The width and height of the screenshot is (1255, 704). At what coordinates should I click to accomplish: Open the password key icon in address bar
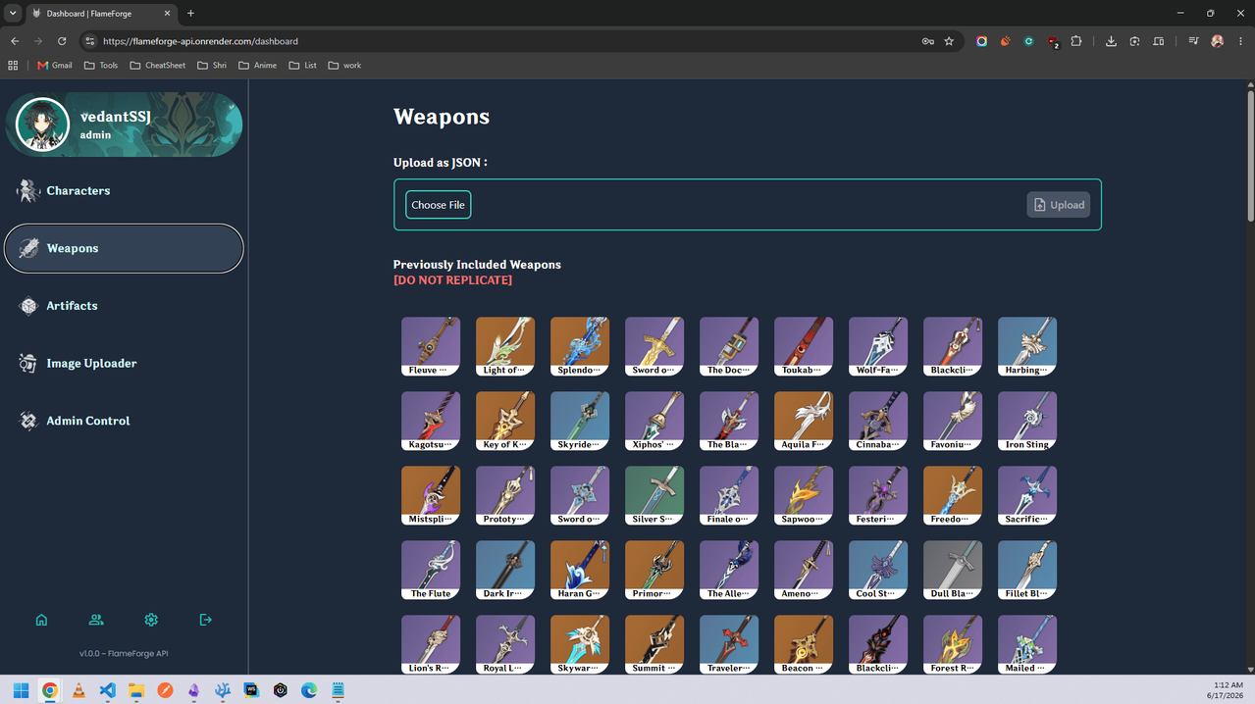pyautogui.click(x=927, y=41)
